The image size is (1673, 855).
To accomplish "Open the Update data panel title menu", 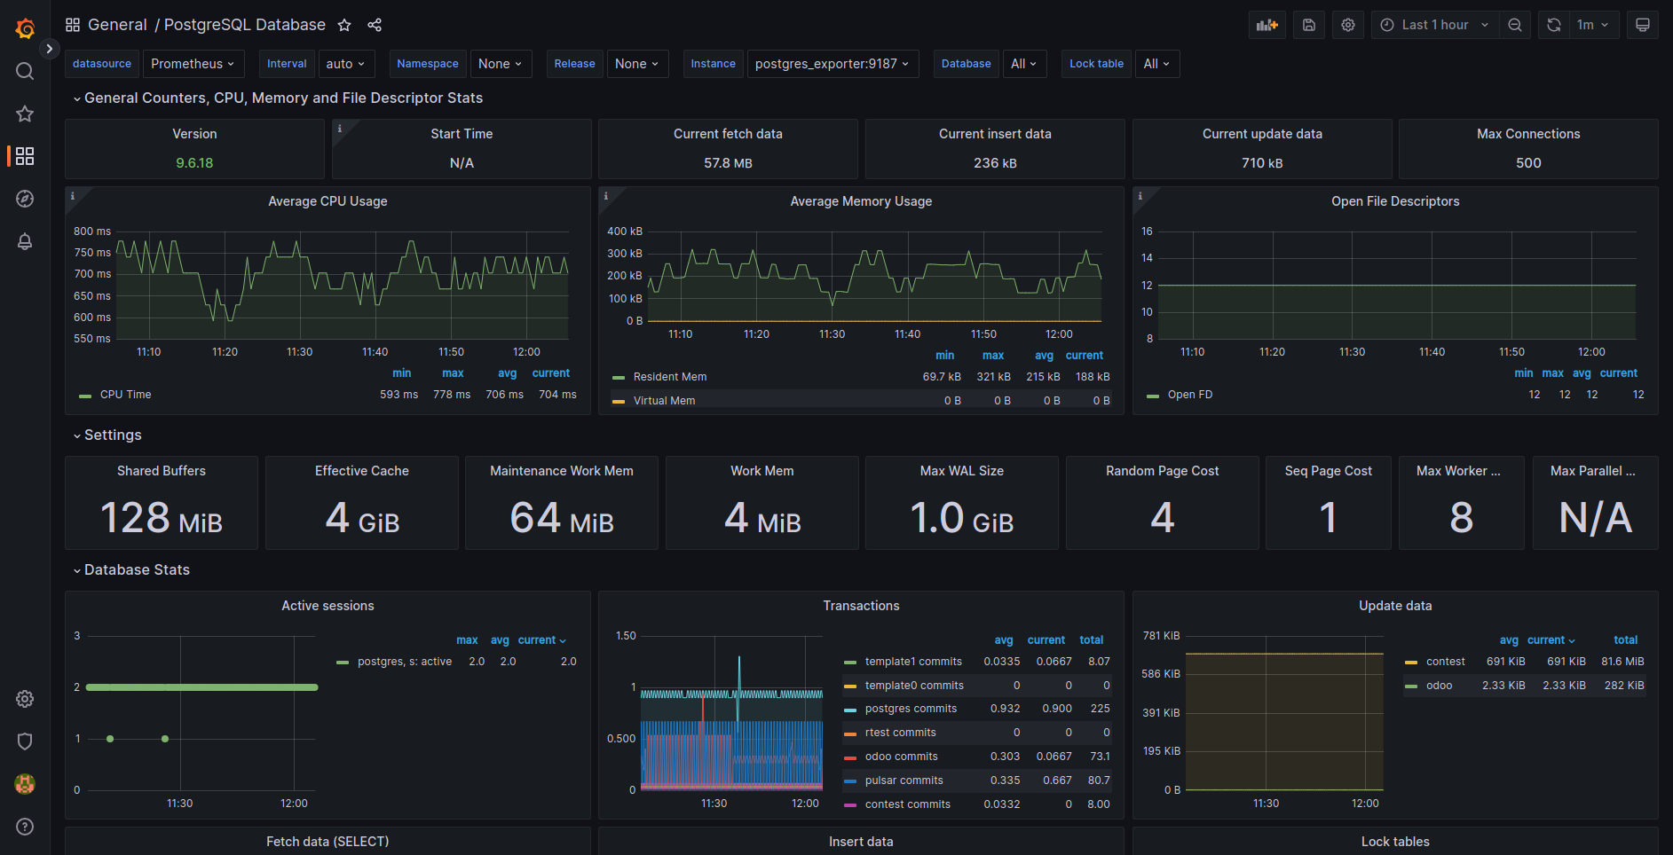I will click(x=1395, y=606).
